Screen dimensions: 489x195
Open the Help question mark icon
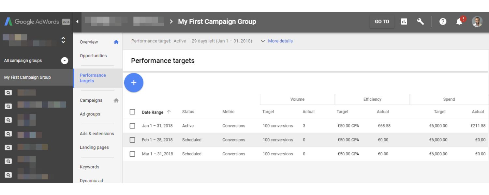coord(443,21)
